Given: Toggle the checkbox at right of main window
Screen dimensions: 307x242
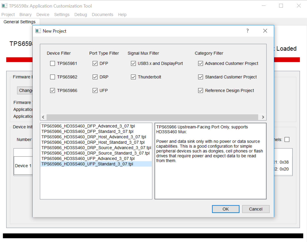Looking at the screenshot, I should (x=287, y=139).
